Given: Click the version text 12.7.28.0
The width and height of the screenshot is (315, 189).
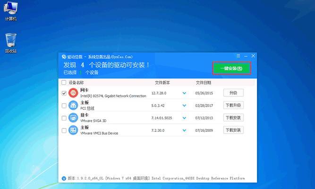Looking at the screenshot, I should click(159, 93).
